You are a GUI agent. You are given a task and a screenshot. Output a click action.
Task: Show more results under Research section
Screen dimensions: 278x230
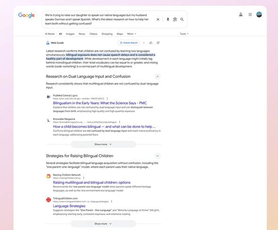point(103,144)
